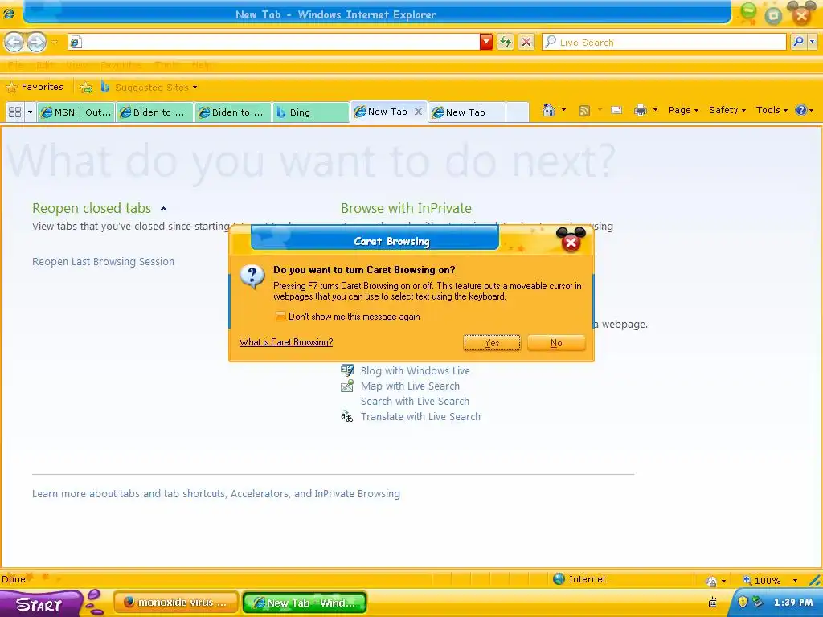Click the Start button
Screen dimensions: 823x617
click(42, 603)
